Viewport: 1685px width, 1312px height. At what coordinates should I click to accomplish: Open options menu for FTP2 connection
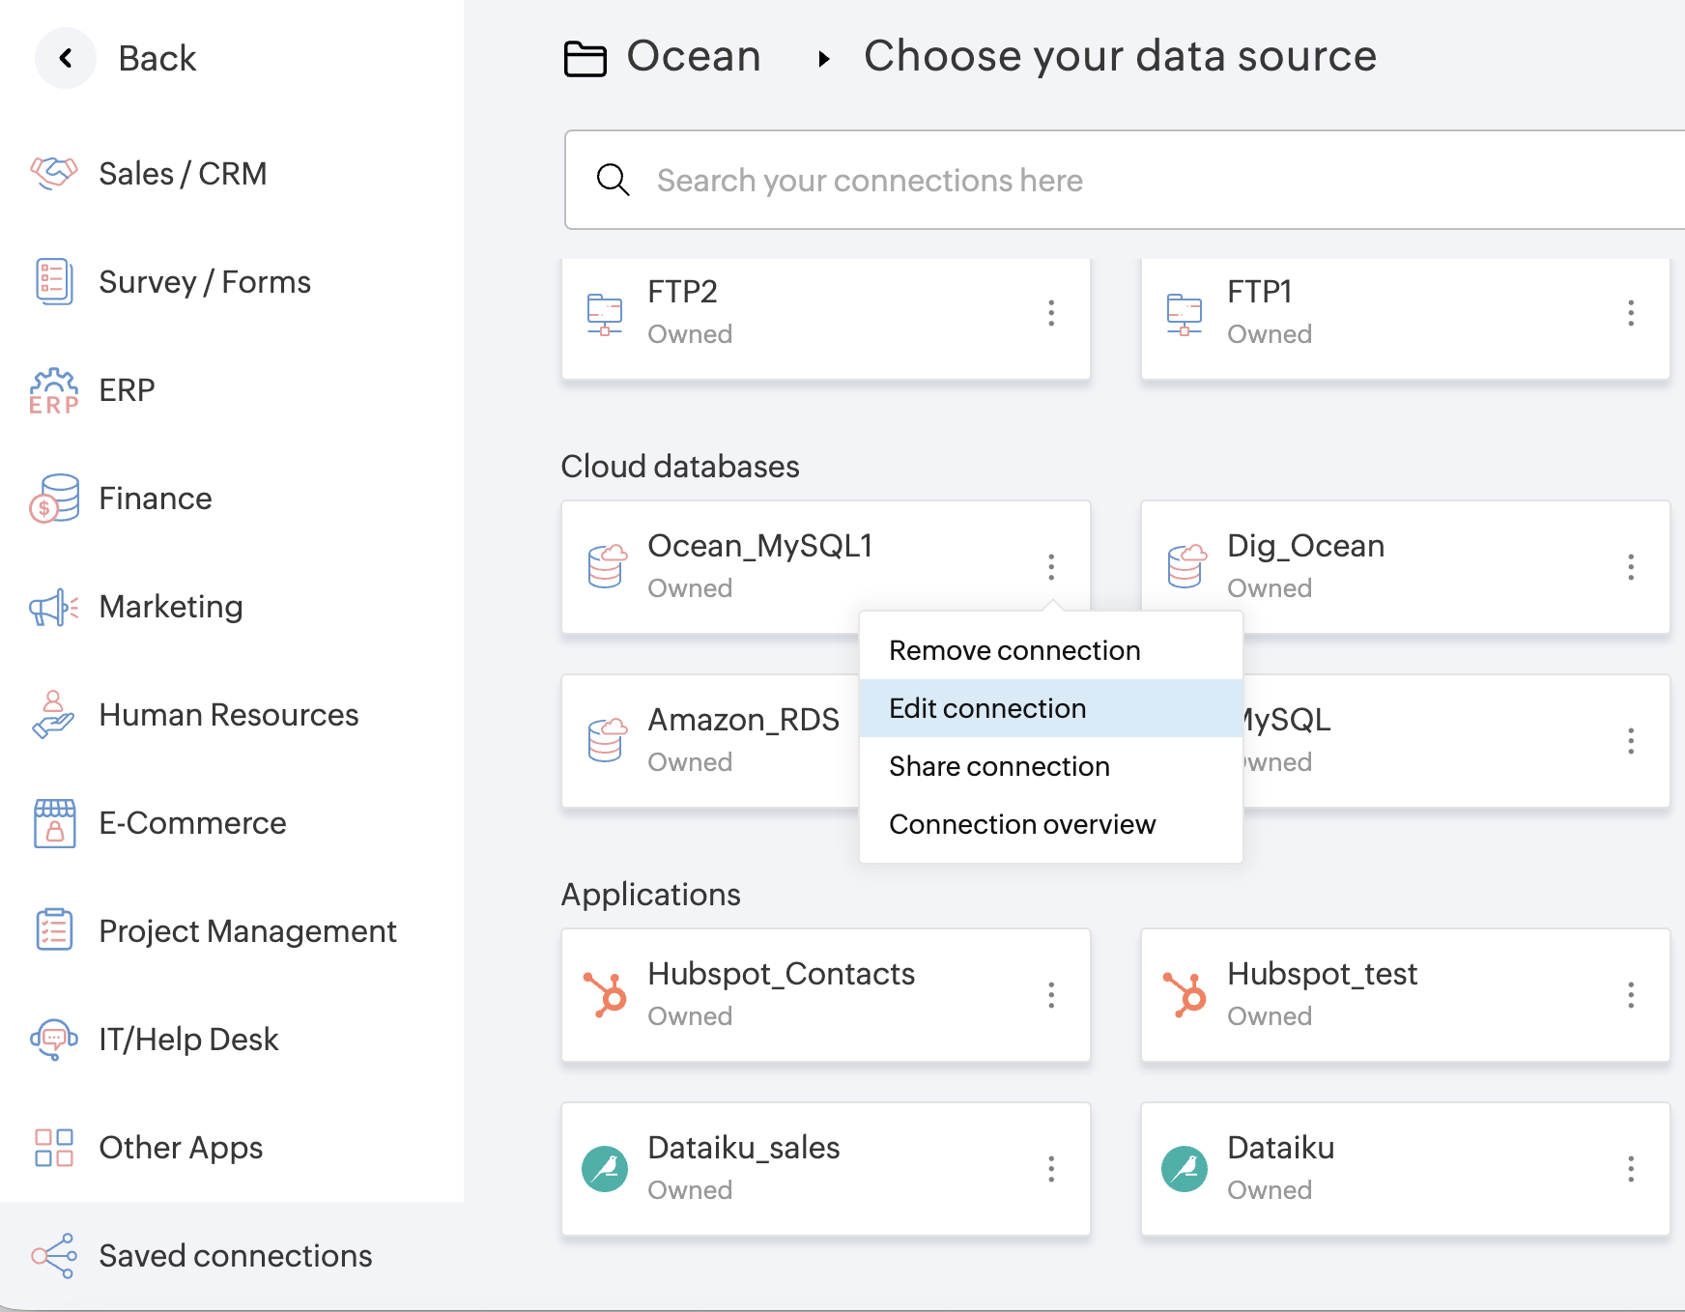(1051, 313)
